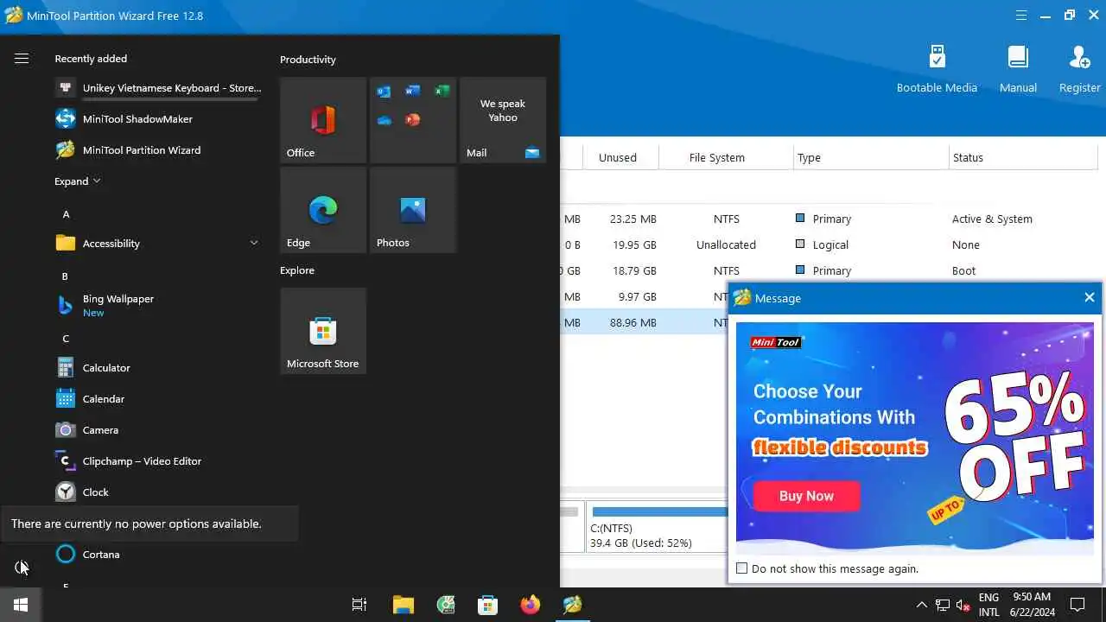Show hidden system tray icons
This screenshot has width=1106, height=622.
(921, 605)
